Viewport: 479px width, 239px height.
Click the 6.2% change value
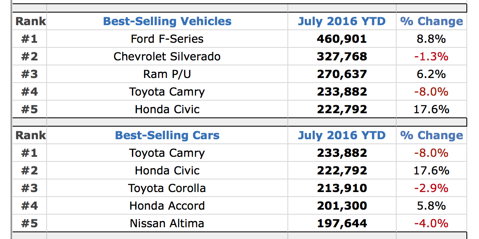tap(431, 74)
